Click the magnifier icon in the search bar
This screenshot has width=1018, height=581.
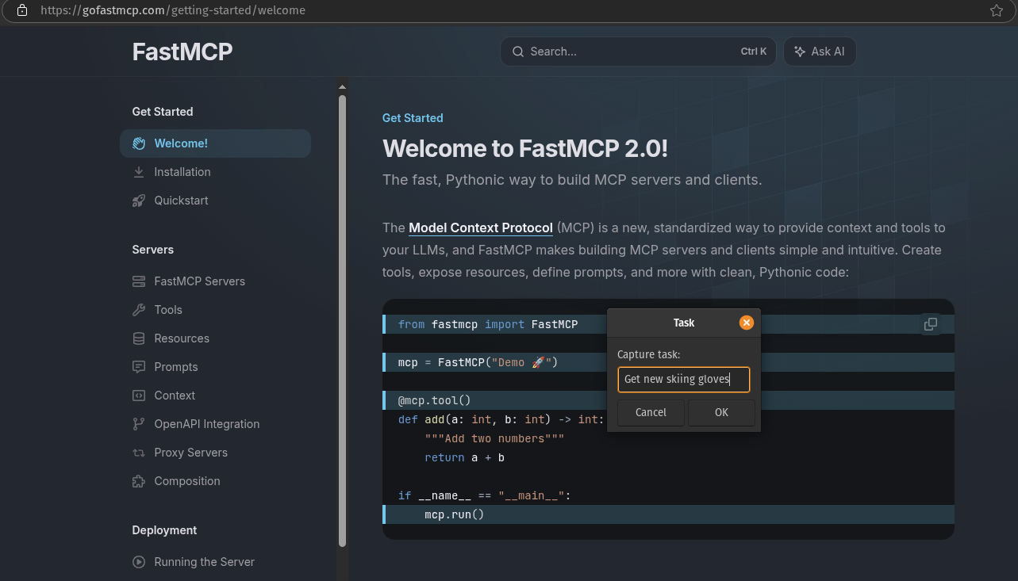click(518, 52)
